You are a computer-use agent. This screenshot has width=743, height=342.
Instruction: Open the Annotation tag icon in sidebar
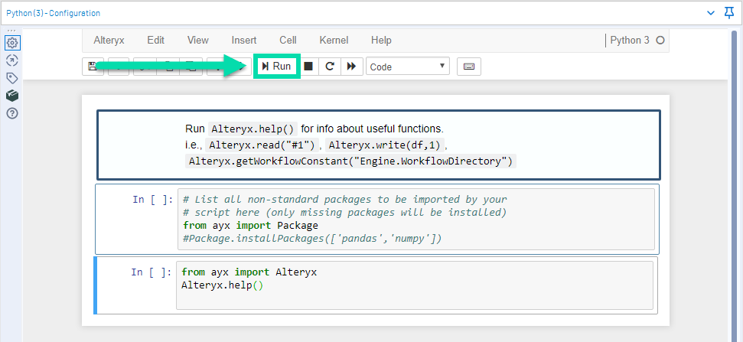(x=12, y=78)
